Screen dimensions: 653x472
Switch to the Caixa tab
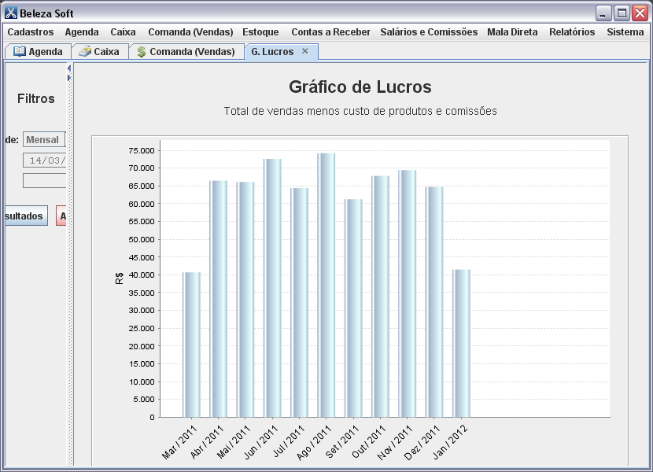click(x=100, y=52)
